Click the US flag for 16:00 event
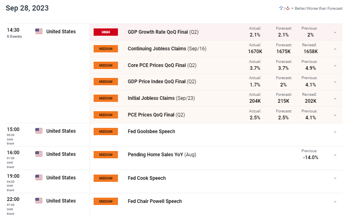The width and height of the screenshot is (353, 220). [39, 154]
